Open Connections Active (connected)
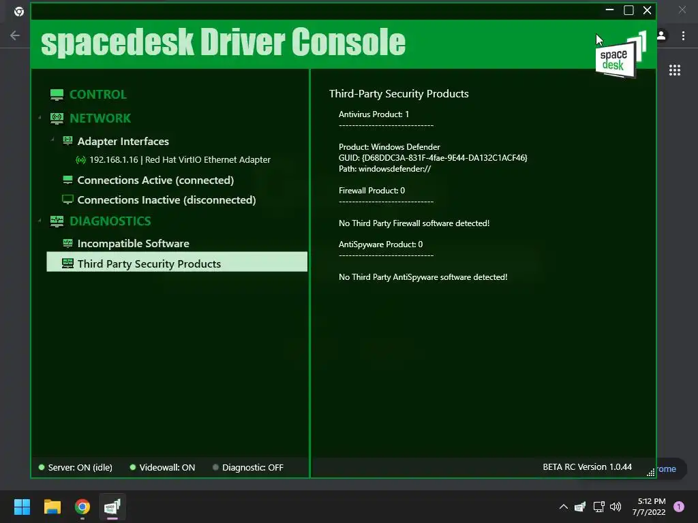Image resolution: width=698 pixels, height=523 pixels. (x=155, y=180)
